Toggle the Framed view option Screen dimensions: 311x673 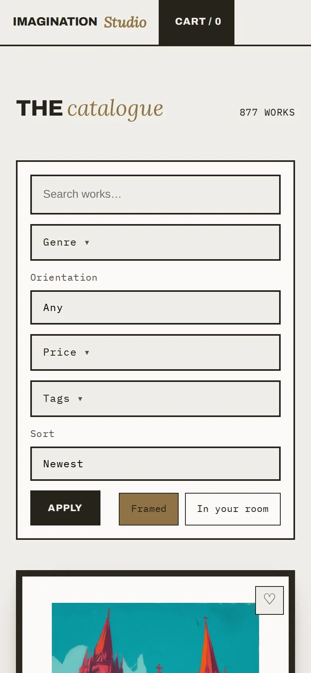(149, 509)
